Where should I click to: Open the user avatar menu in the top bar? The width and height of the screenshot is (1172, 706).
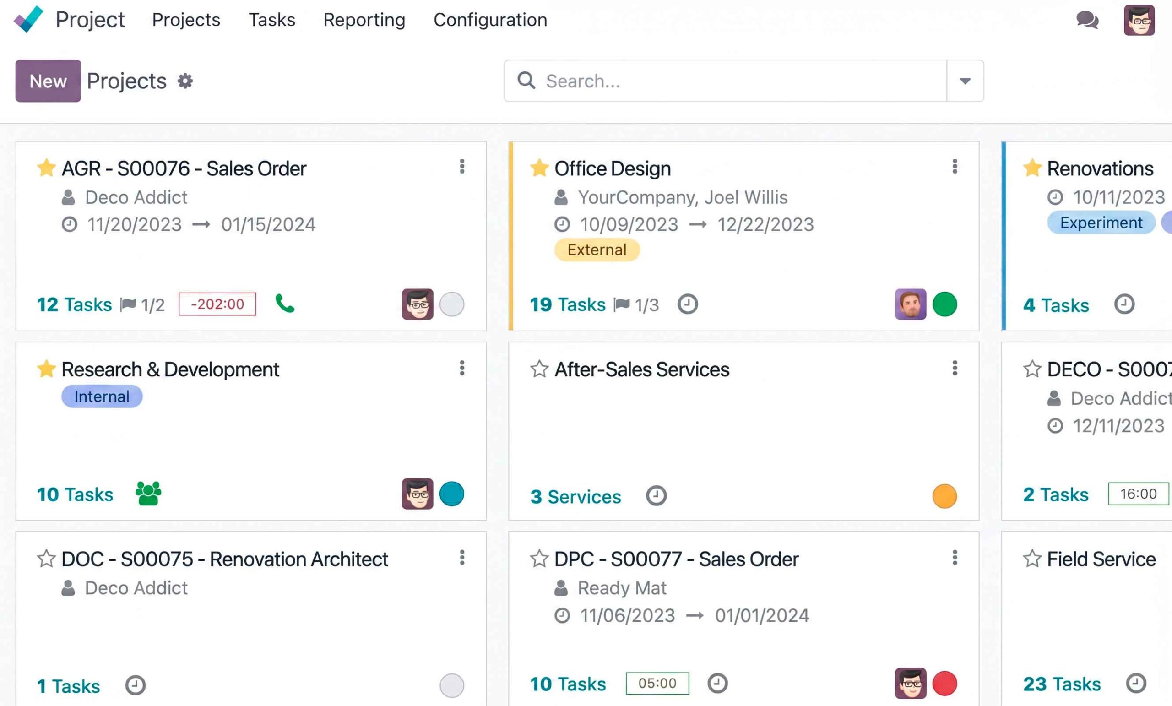(x=1139, y=20)
